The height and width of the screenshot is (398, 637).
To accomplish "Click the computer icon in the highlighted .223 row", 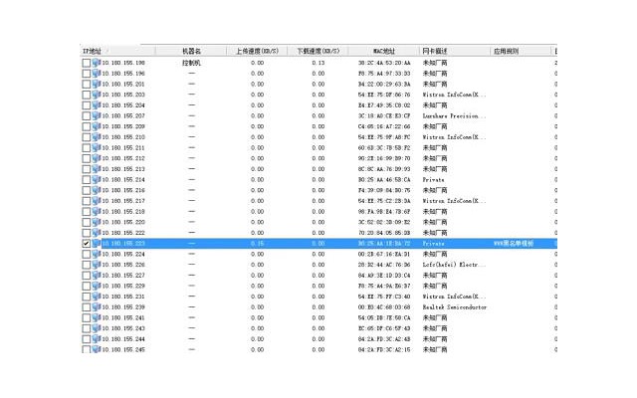I will click(x=97, y=243).
